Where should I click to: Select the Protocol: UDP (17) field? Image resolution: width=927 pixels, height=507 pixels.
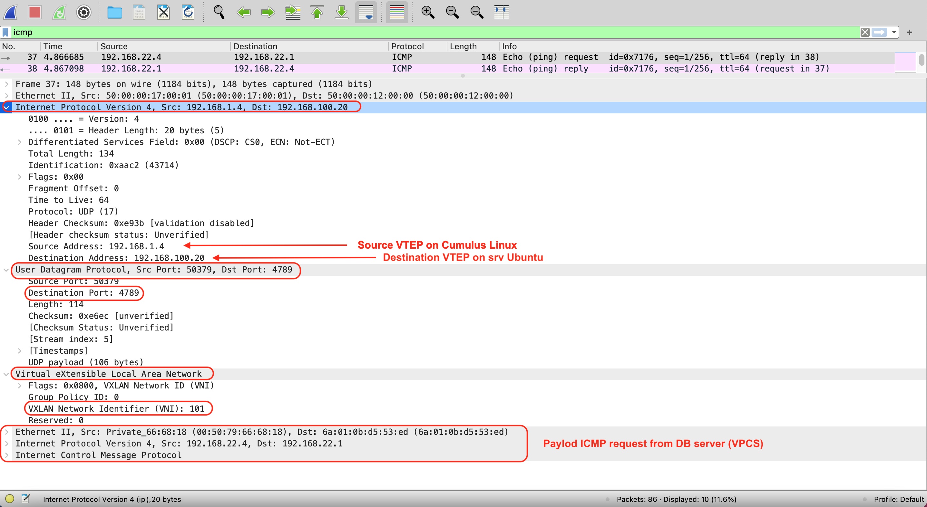coord(73,212)
